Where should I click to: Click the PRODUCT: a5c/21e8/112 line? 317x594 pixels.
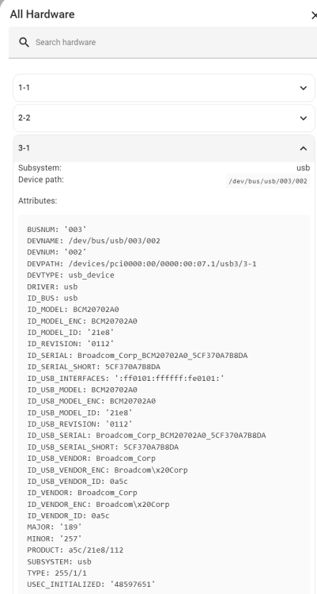pyautogui.click(x=75, y=550)
